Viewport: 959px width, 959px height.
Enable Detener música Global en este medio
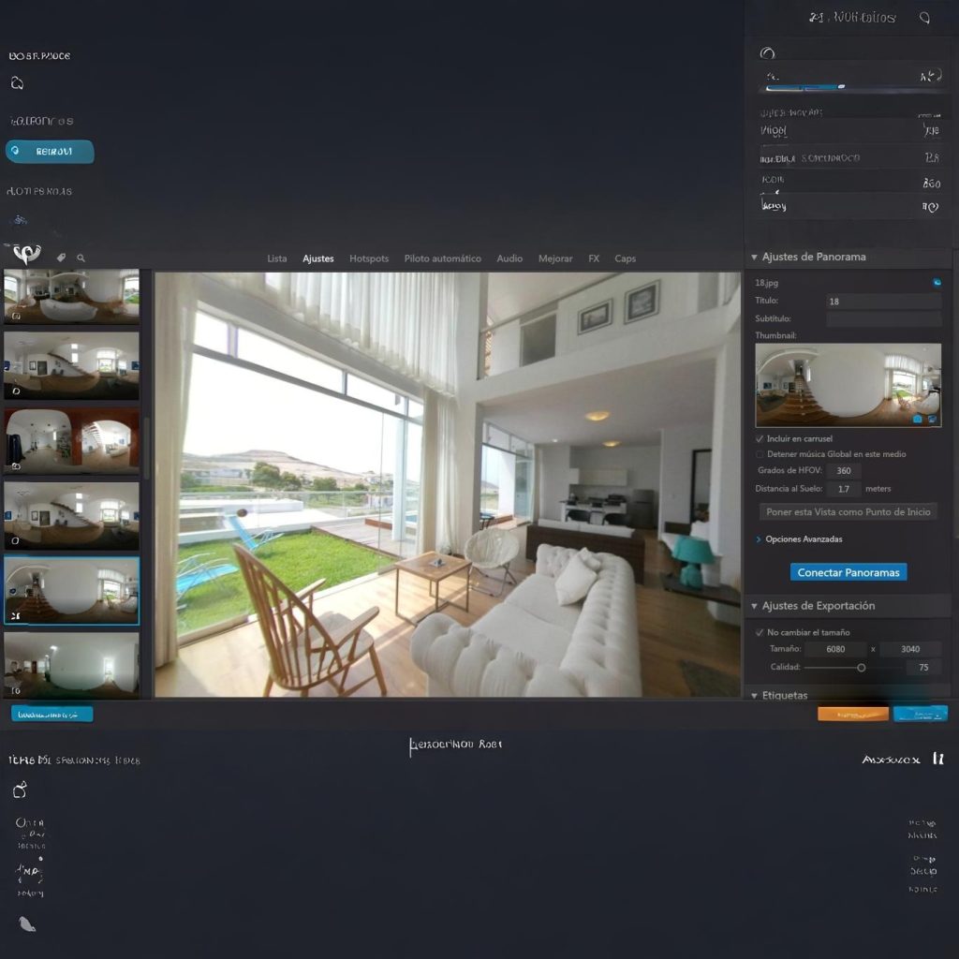[760, 454]
